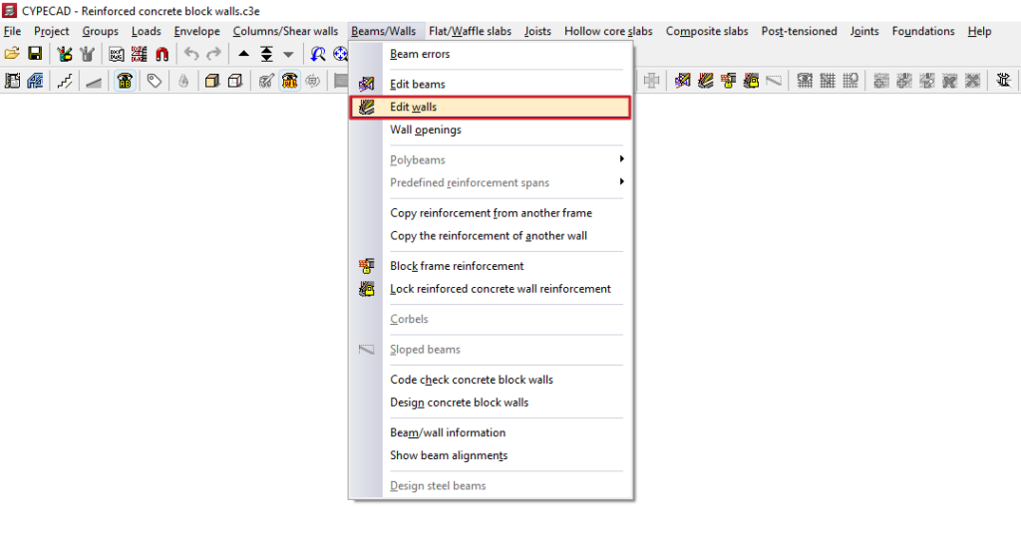Screen dimensions: 1021x536
Task: Open the Loads menu
Action: pos(146,31)
